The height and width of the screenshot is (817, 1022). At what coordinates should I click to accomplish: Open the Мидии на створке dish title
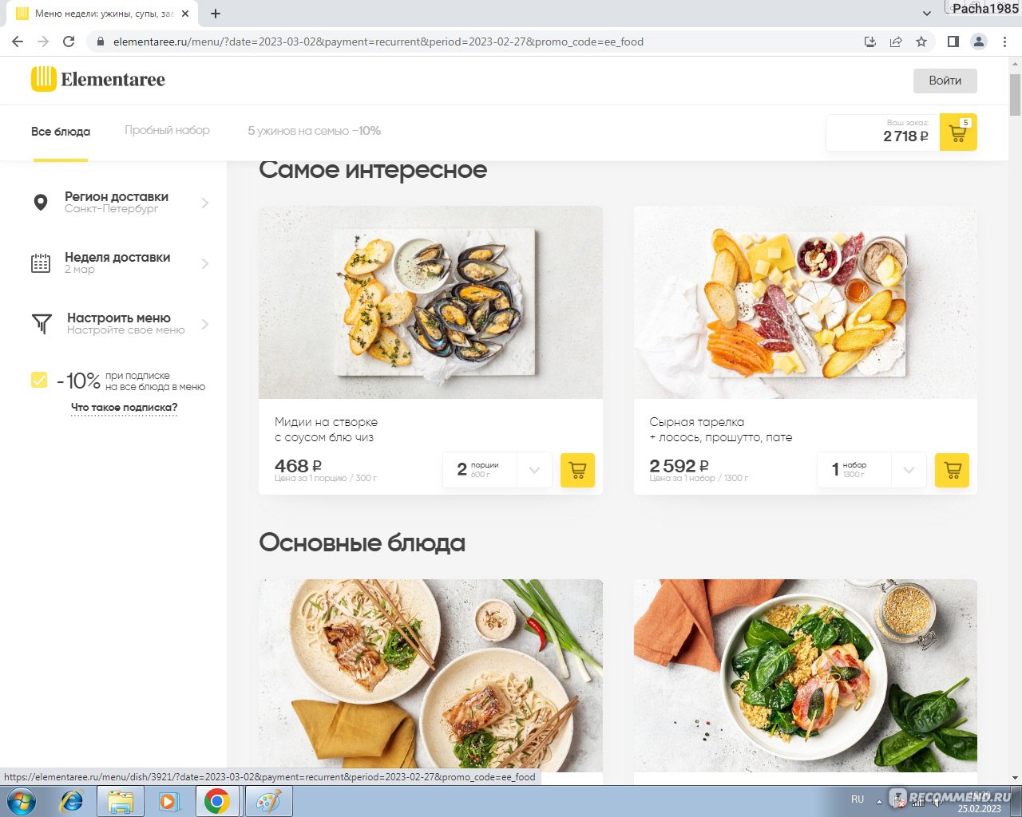[x=326, y=429]
